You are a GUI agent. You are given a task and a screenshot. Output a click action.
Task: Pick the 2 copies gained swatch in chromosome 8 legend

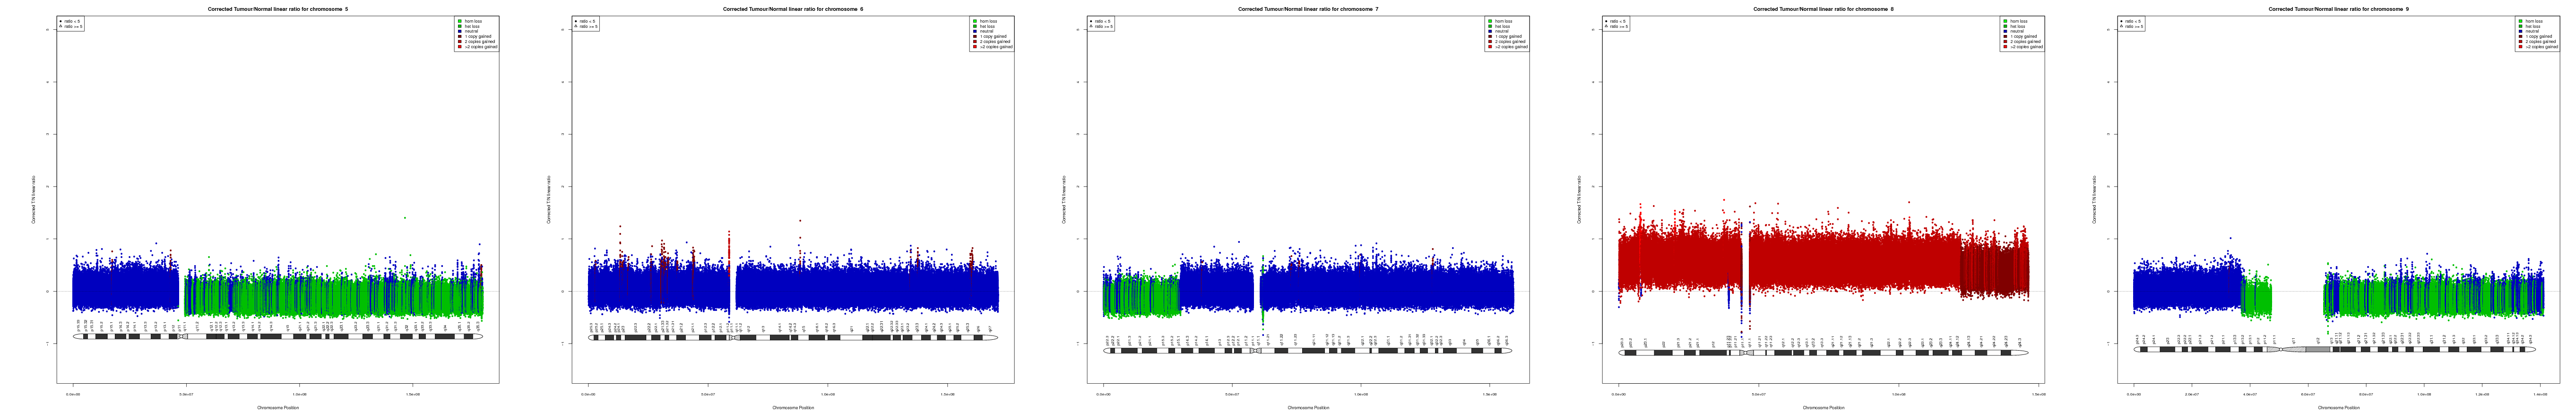click(x=2005, y=41)
